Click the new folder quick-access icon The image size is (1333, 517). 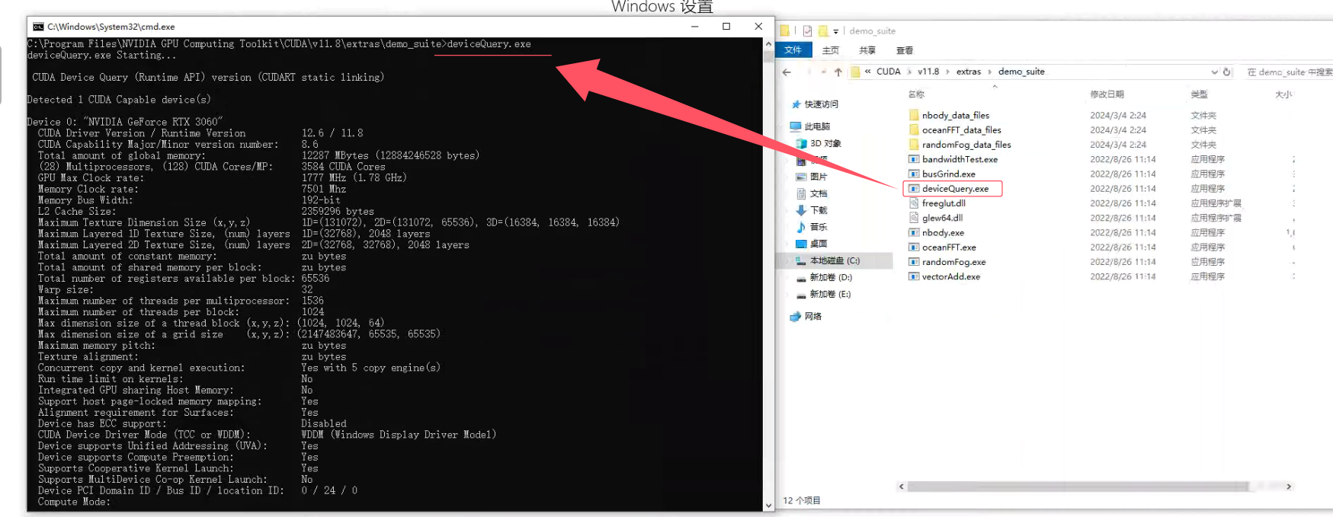tap(823, 31)
